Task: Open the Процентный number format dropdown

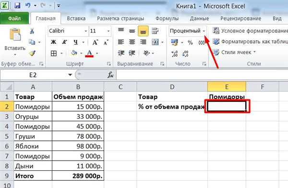Action: coord(204,31)
